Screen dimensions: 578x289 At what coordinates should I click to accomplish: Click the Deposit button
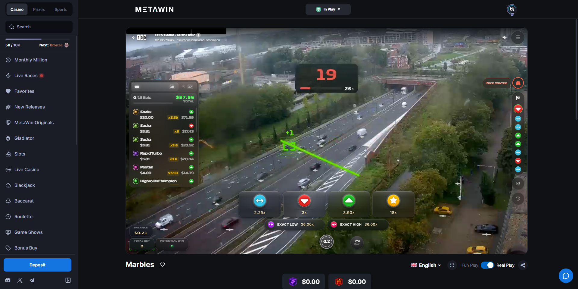[37, 265]
